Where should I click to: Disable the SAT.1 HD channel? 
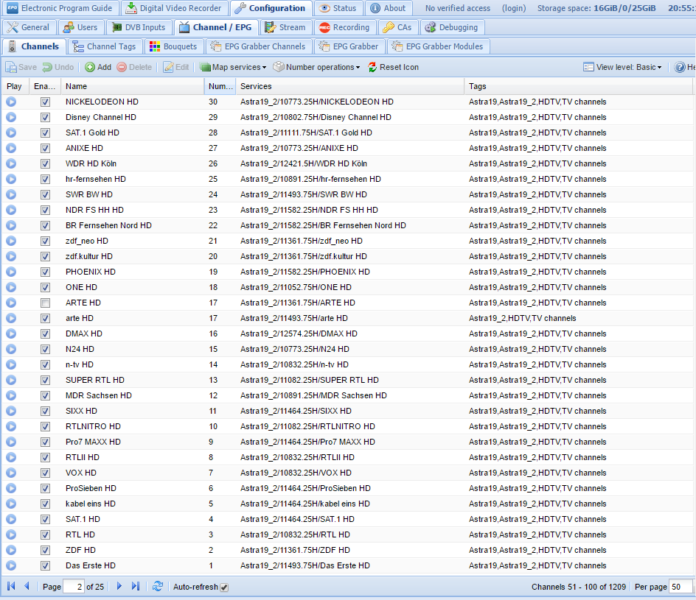[45, 519]
